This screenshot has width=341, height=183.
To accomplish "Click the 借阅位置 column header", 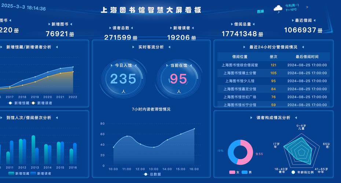I will pos(239,57).
